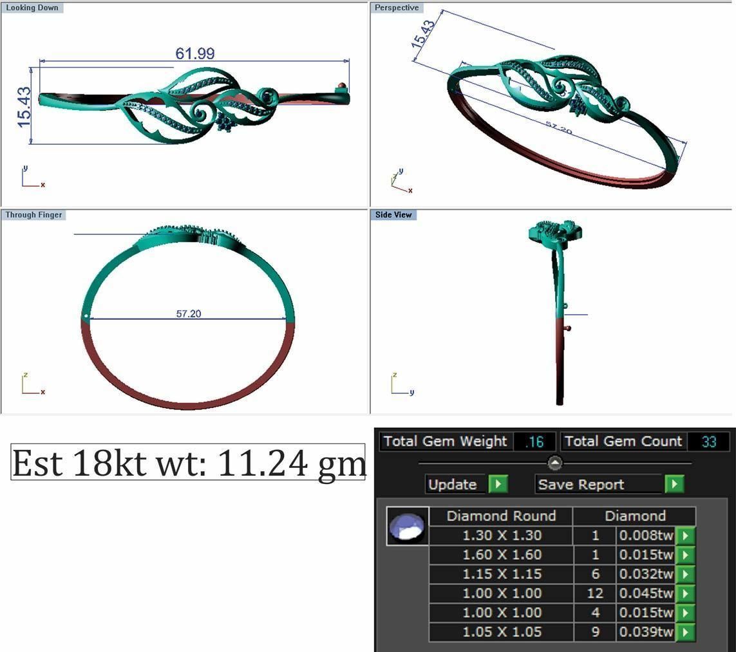This screenshot has height=652, width=736.
Task: Click the green arrow next to Update
Action: click(498, 483)
